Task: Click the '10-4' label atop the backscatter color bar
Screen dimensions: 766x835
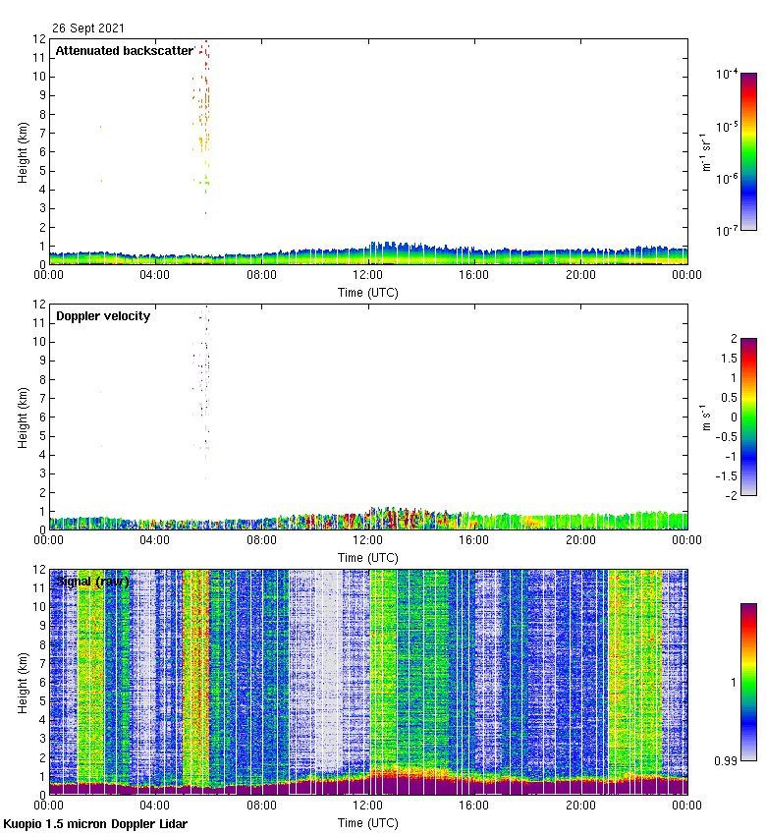Action: point(726,74)
